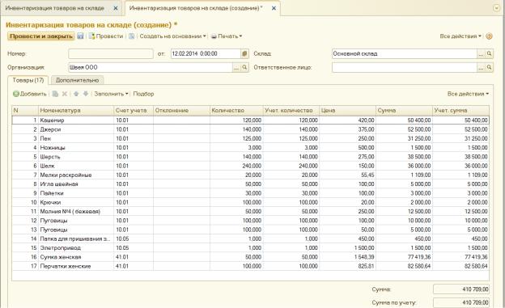Click the Организация field with Швея ООО
This screenshot has width=505, height=308.
tap(151, 67)
